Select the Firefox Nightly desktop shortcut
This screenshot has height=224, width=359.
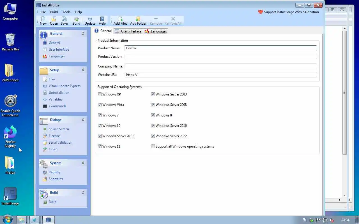10,137
